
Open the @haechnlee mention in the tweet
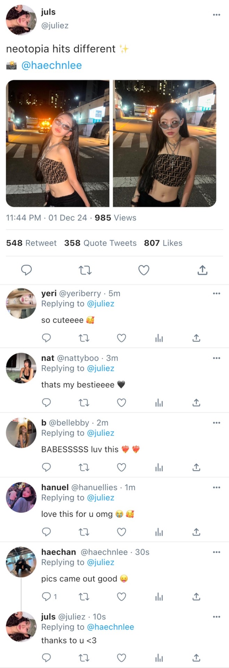51,65
